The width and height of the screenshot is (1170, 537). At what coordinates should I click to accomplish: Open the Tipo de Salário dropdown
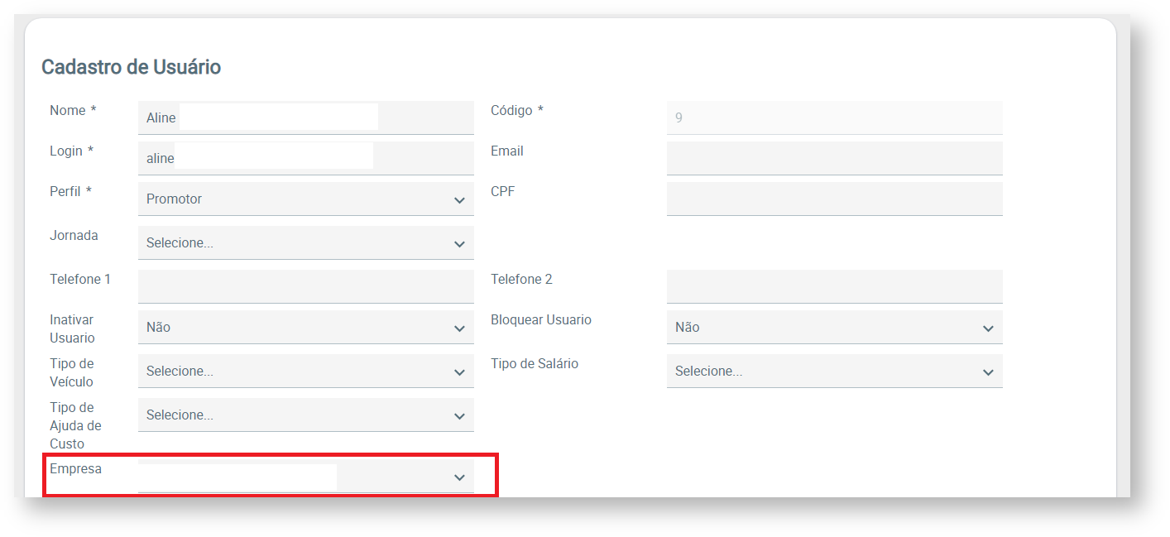point(834,372)
